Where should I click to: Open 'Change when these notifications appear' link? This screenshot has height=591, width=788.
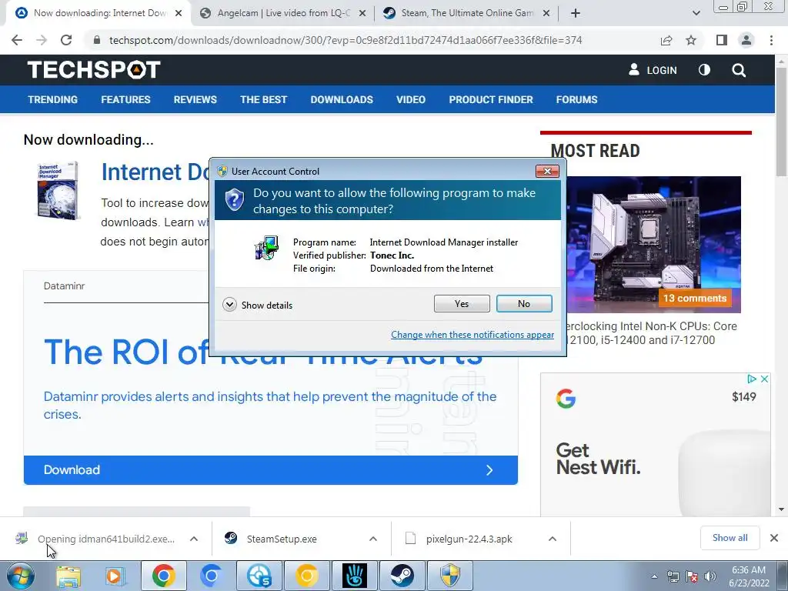point(472,335)
